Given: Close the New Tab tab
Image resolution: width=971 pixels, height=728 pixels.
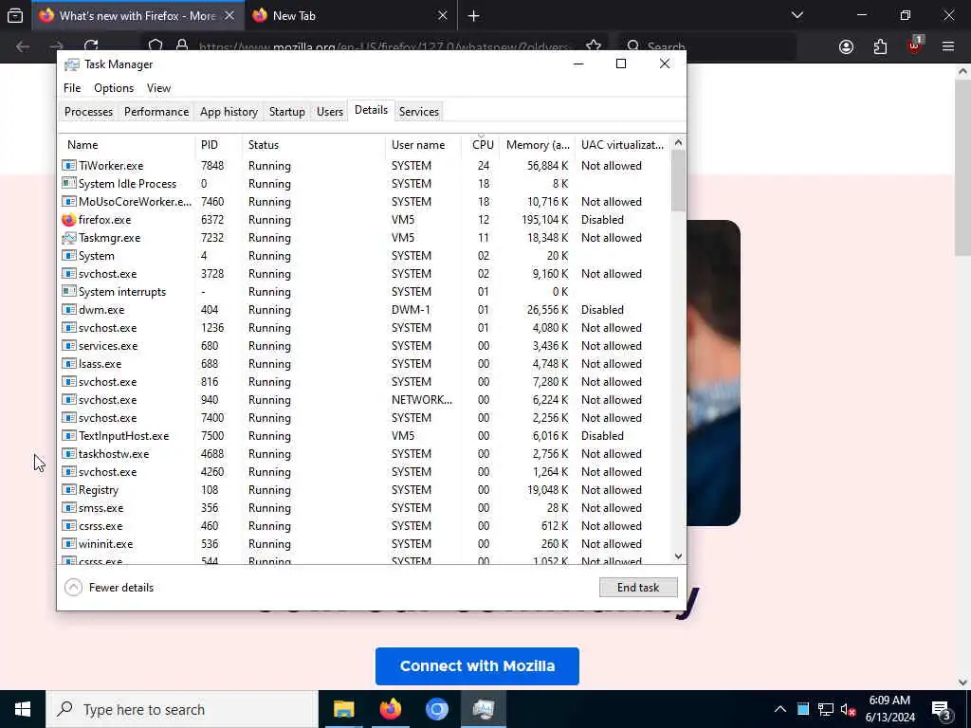Looking at the screenshot, I should [x=442, y=15].
